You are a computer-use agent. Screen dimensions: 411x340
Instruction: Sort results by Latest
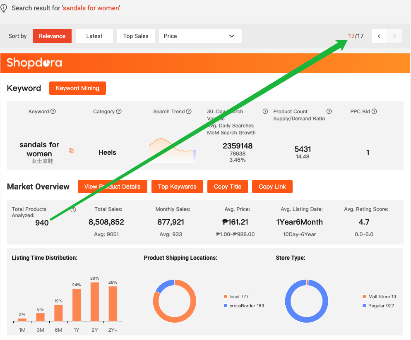(x=94, y=36)
